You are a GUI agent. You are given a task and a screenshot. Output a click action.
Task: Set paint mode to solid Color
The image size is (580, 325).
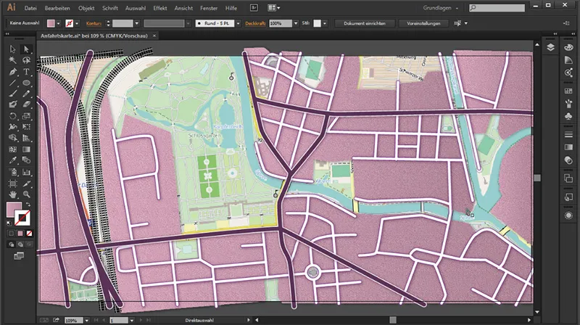coord(11,233)
